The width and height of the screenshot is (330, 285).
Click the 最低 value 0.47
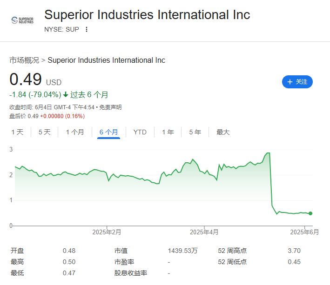click(69, 273)
